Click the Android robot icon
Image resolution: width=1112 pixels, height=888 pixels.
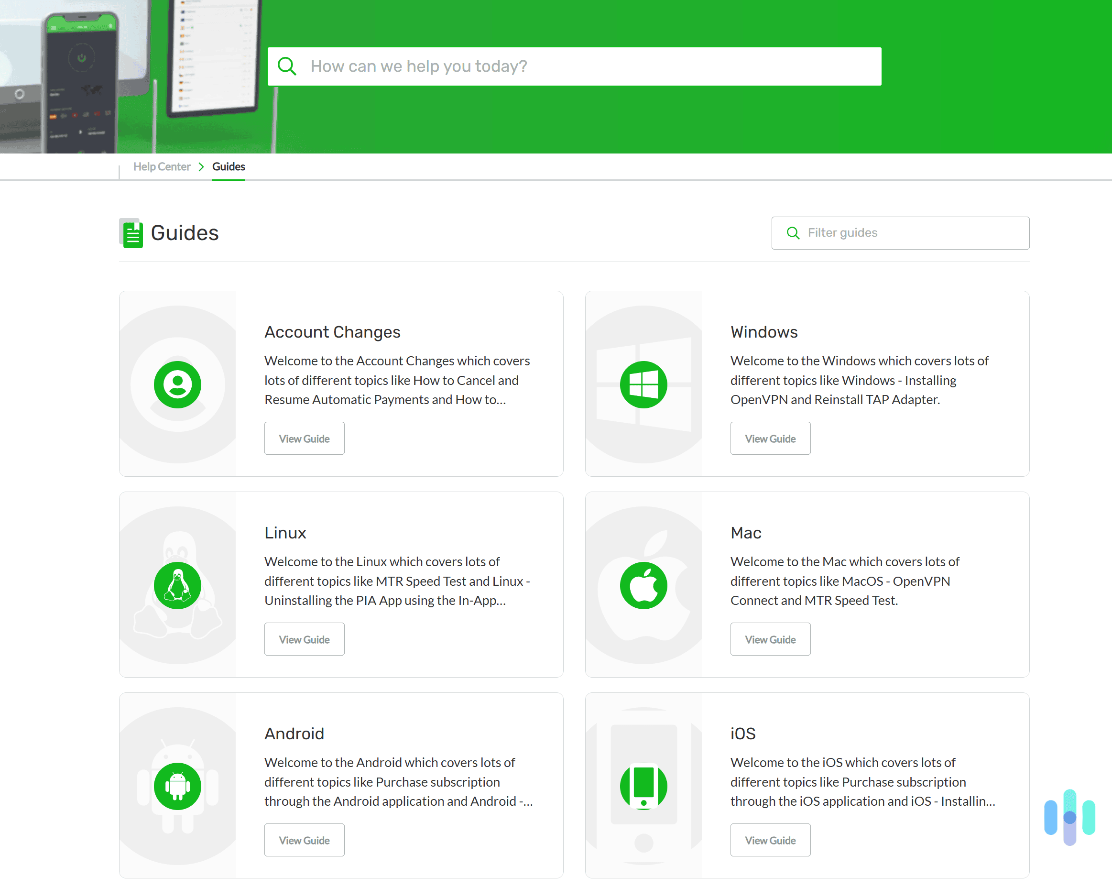point(177,786)
